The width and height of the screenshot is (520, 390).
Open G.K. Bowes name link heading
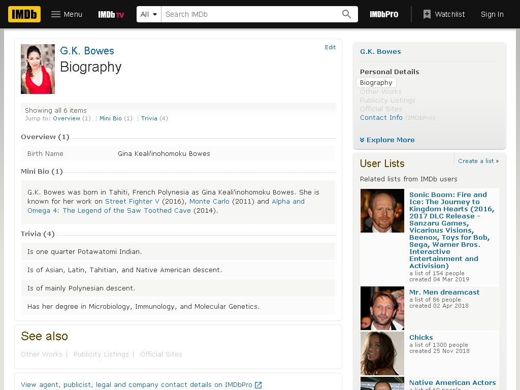pyautogui.click(x=87, y=51)
